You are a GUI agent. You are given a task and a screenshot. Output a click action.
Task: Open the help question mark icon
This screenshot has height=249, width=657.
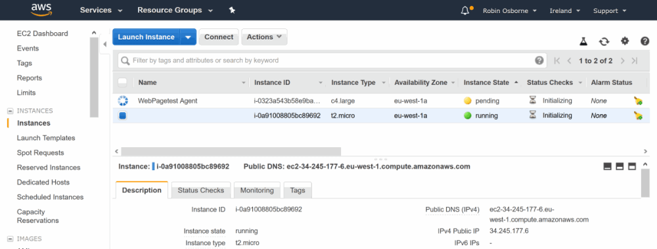[x=645, y=41]
